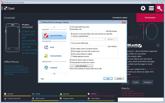
Task: Click the Start pencil logo icon
Action: (x=5, y=8)
